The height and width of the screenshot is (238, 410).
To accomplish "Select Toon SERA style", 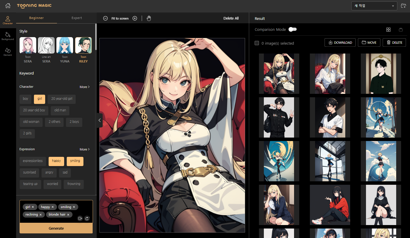I will pos(28,50).
